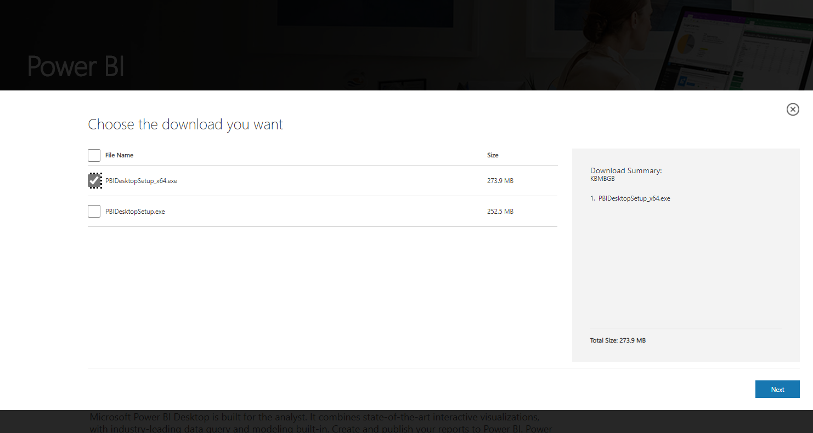Click the File Name column header
Screen dimensions: 813x433
point(119,155)
